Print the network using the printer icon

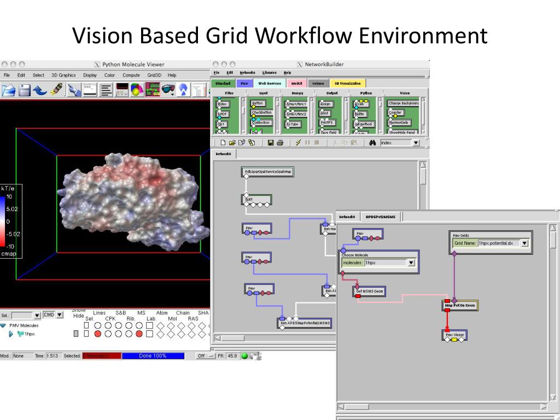(x=280, y=143)
